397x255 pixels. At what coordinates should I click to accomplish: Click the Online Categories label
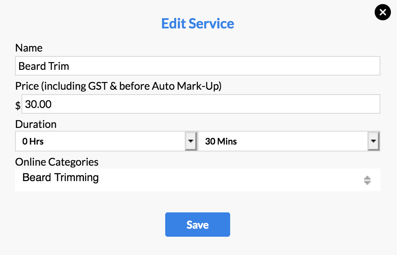pyautogui.click(x=57, y=162)
